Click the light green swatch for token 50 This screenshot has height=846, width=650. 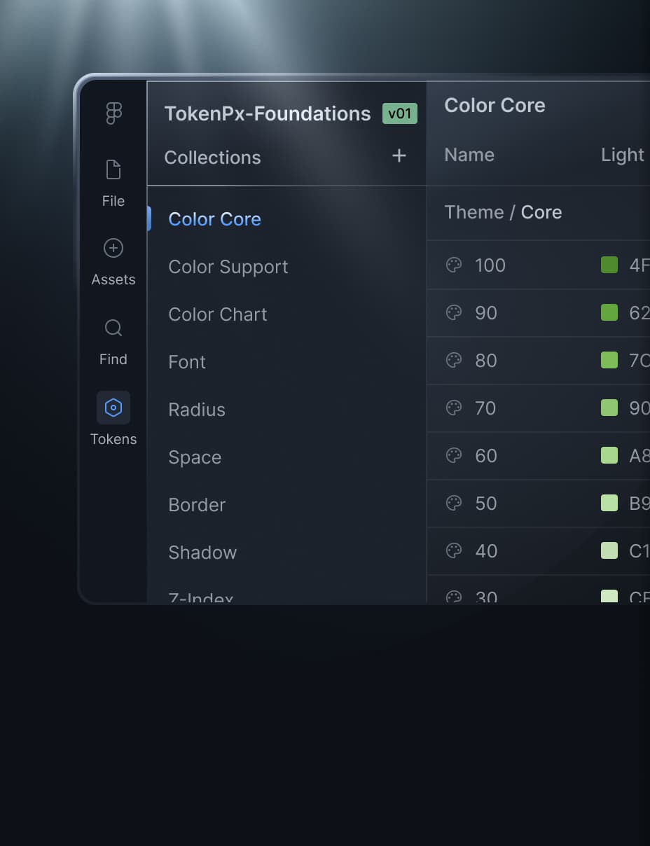coord(609,503)
